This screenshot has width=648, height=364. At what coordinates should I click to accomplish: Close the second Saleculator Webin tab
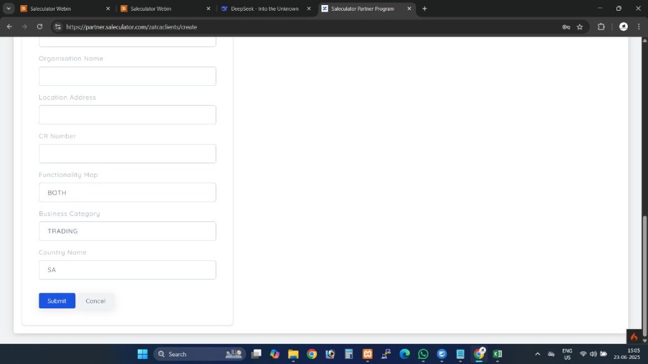[208, 9]
